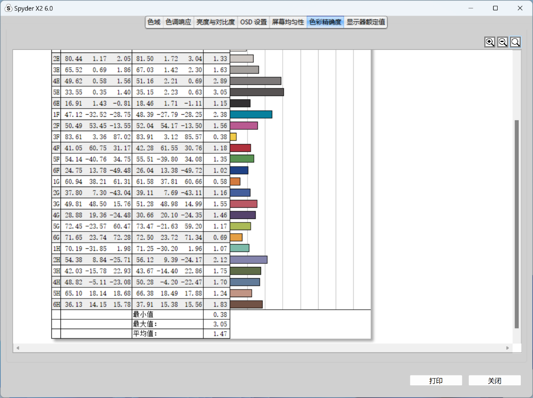The height and width of the screenshot is (398, 533).
Task: Click the red color bar for patch 4F
Action: [x=240, y=148]
